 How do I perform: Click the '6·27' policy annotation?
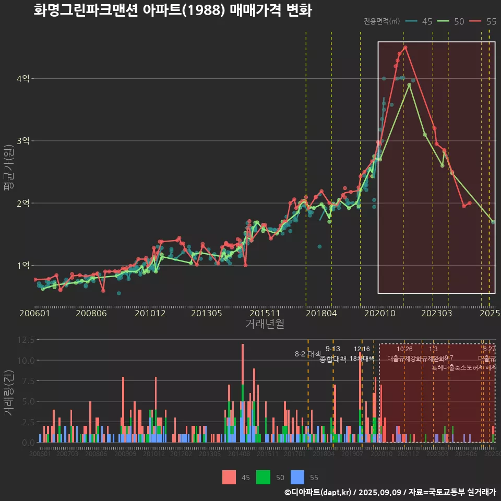489,349
